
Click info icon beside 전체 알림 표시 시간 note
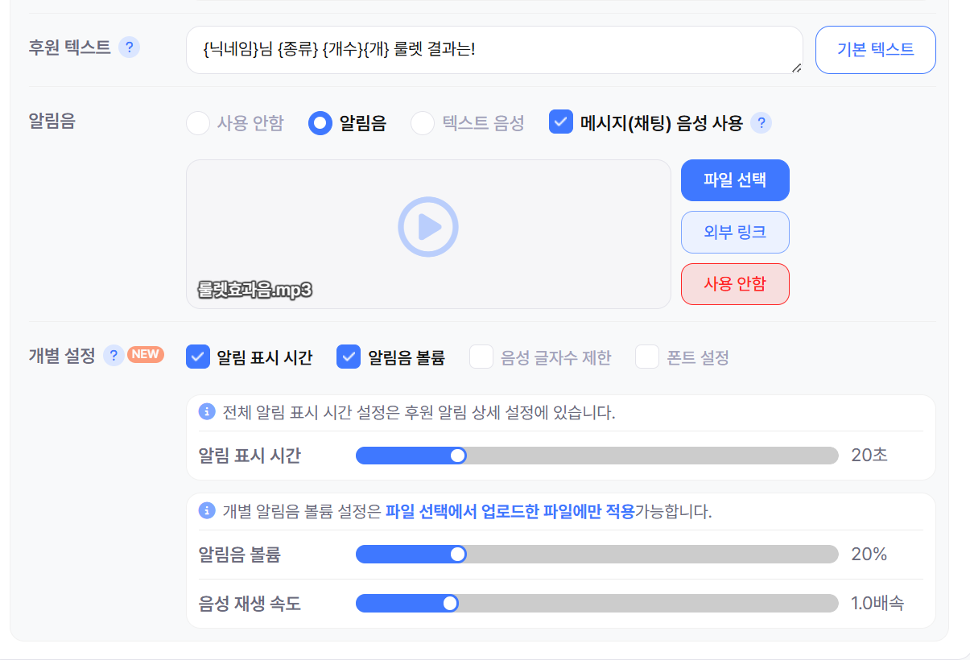pyautogui.click(x=207, y=412)
